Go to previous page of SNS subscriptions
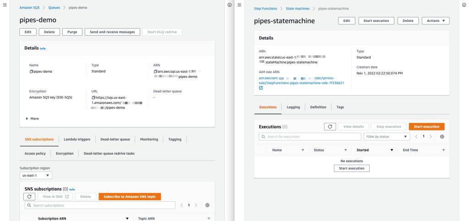 [x=181, y=205]
